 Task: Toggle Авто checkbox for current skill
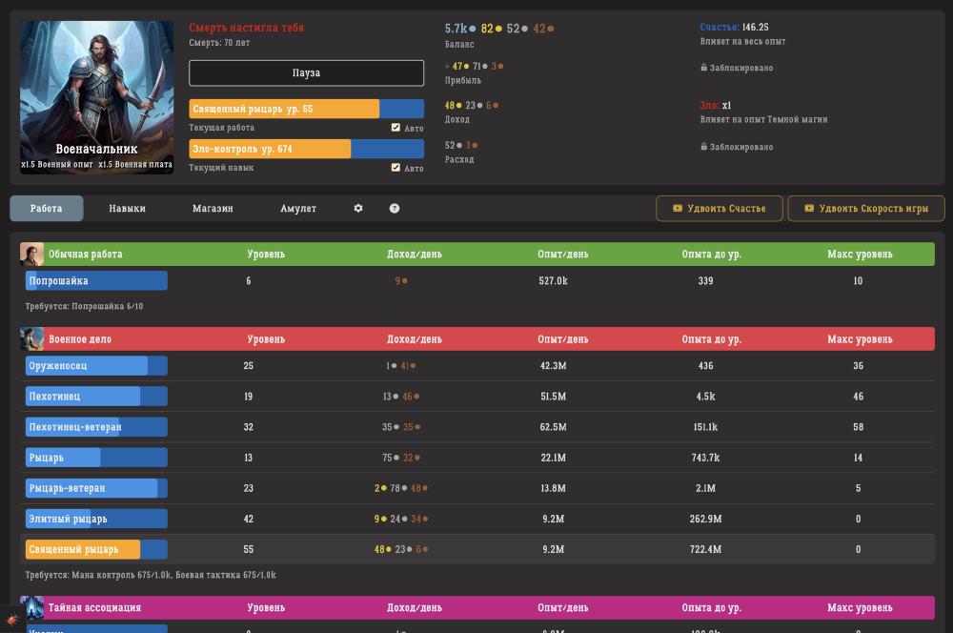(x=395, y=168)
